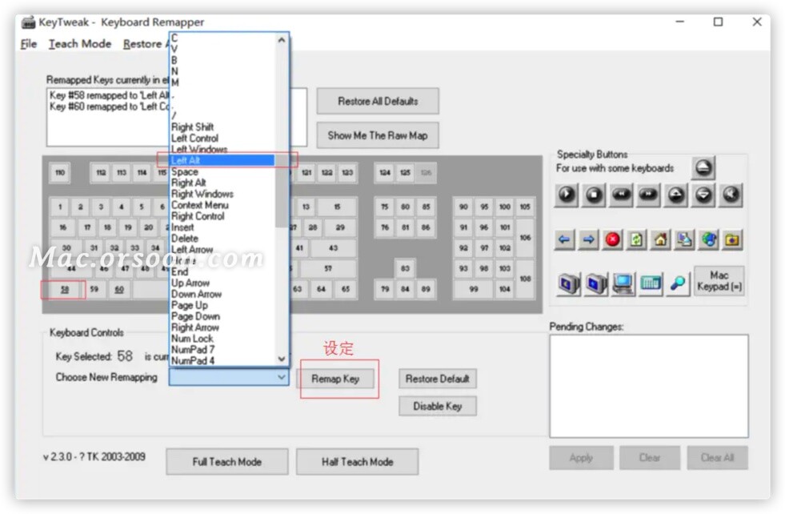Click the Disable Key button
This screenshot has width=785, height=514.
438,406
